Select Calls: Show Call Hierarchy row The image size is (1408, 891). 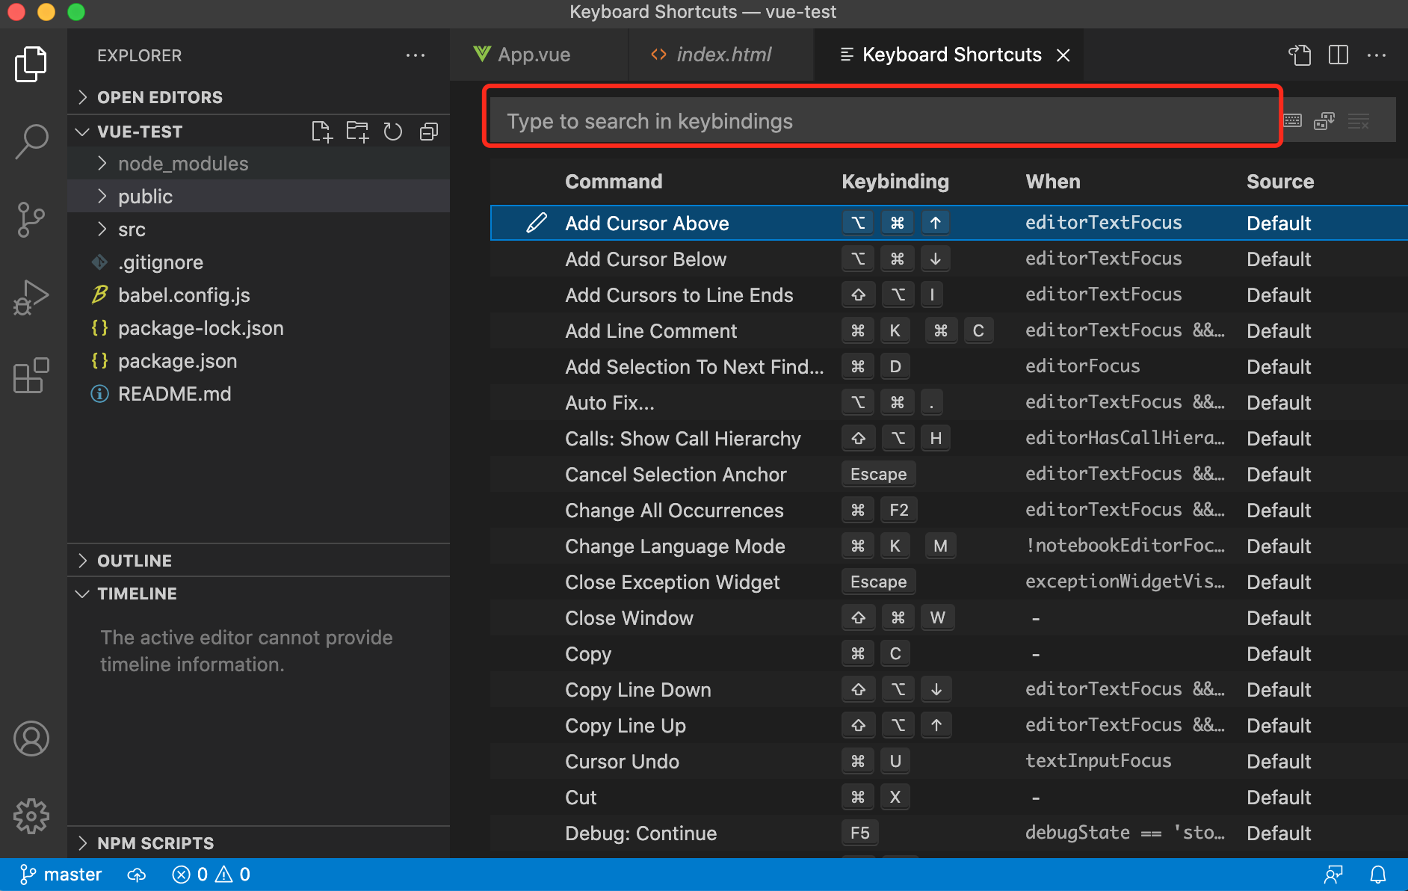(x=949, y=439)
